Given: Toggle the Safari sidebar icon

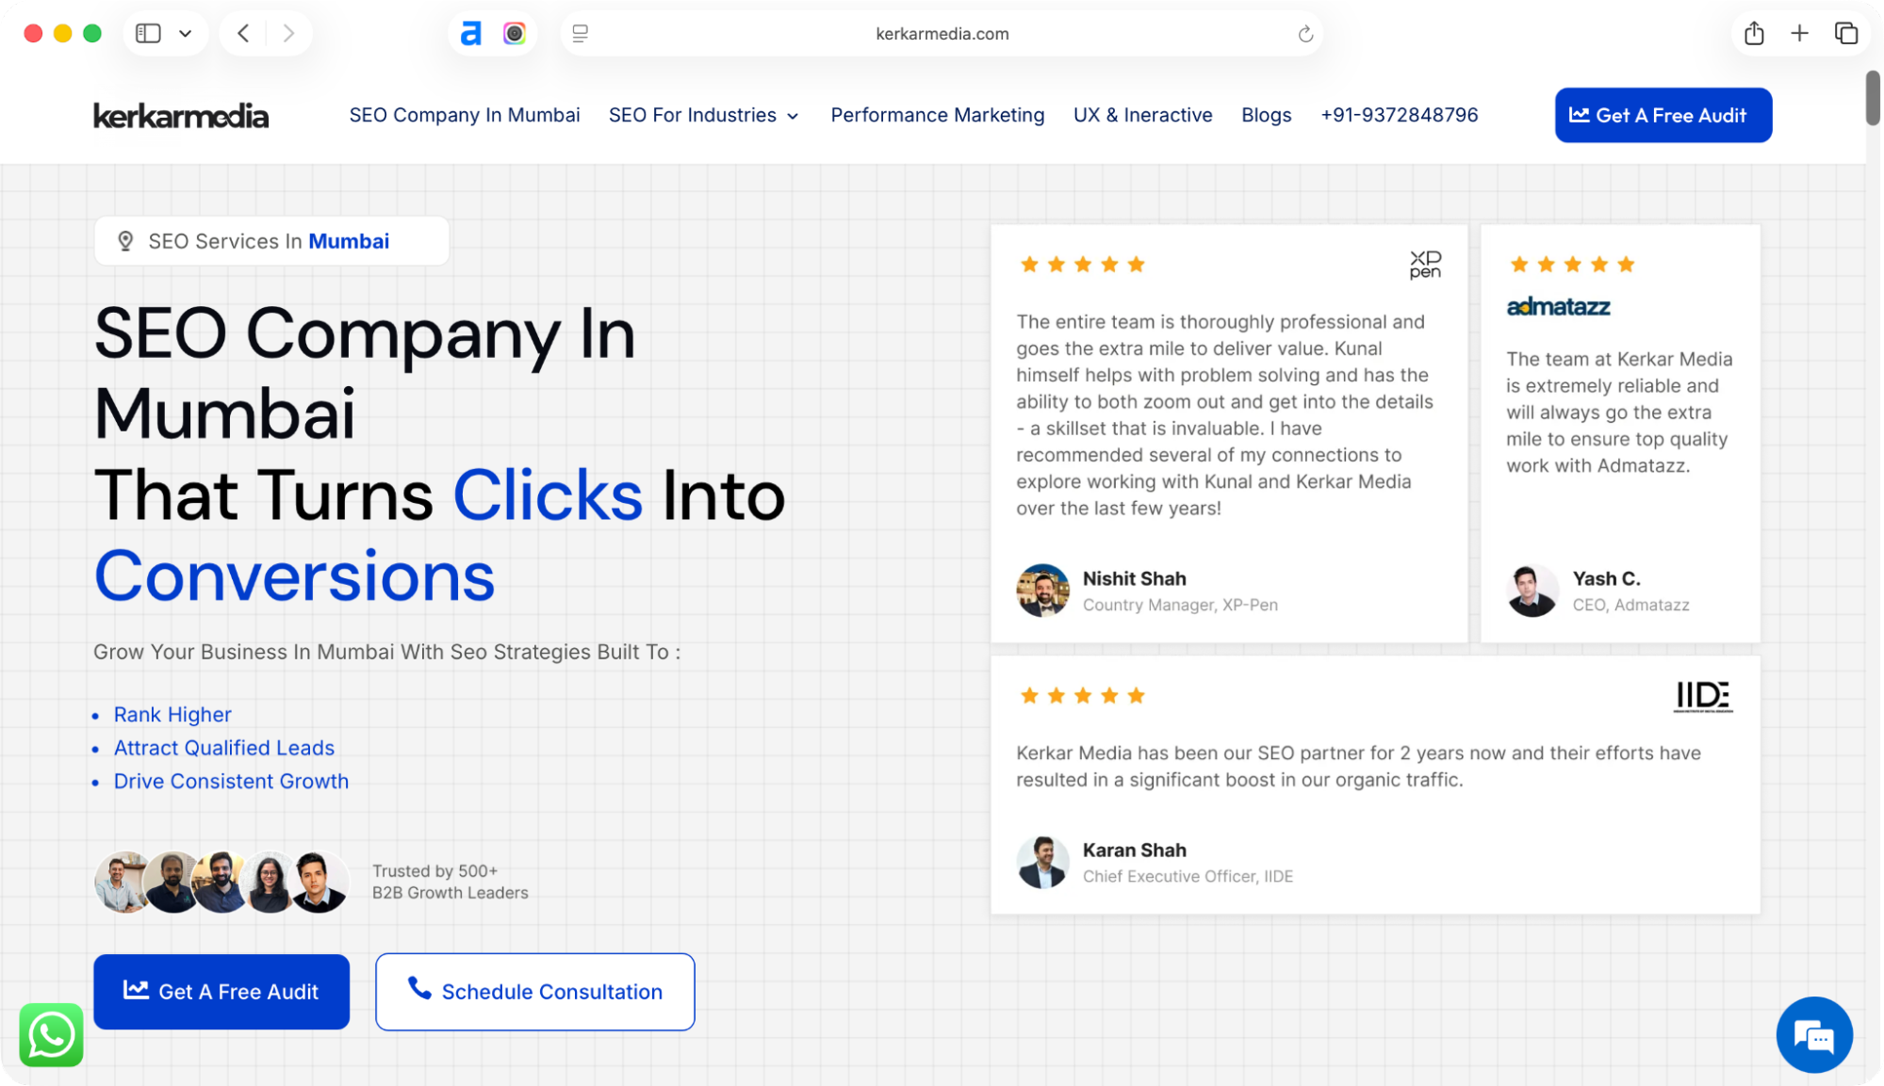Looking at the screenshot, I should click(148, 34).
